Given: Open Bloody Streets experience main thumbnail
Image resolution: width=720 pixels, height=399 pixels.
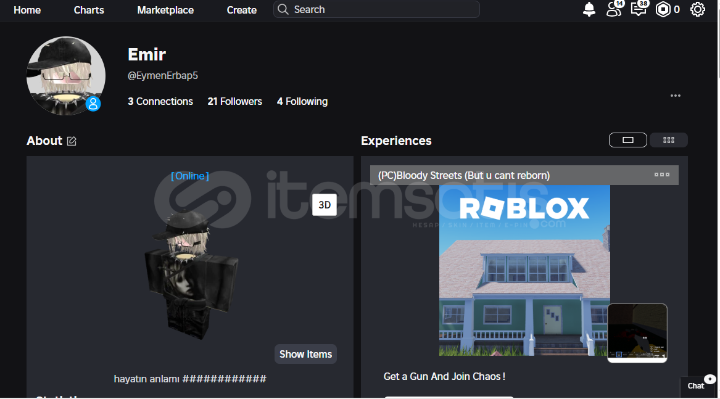Looking at the screenshot, I should coord(524,271).
